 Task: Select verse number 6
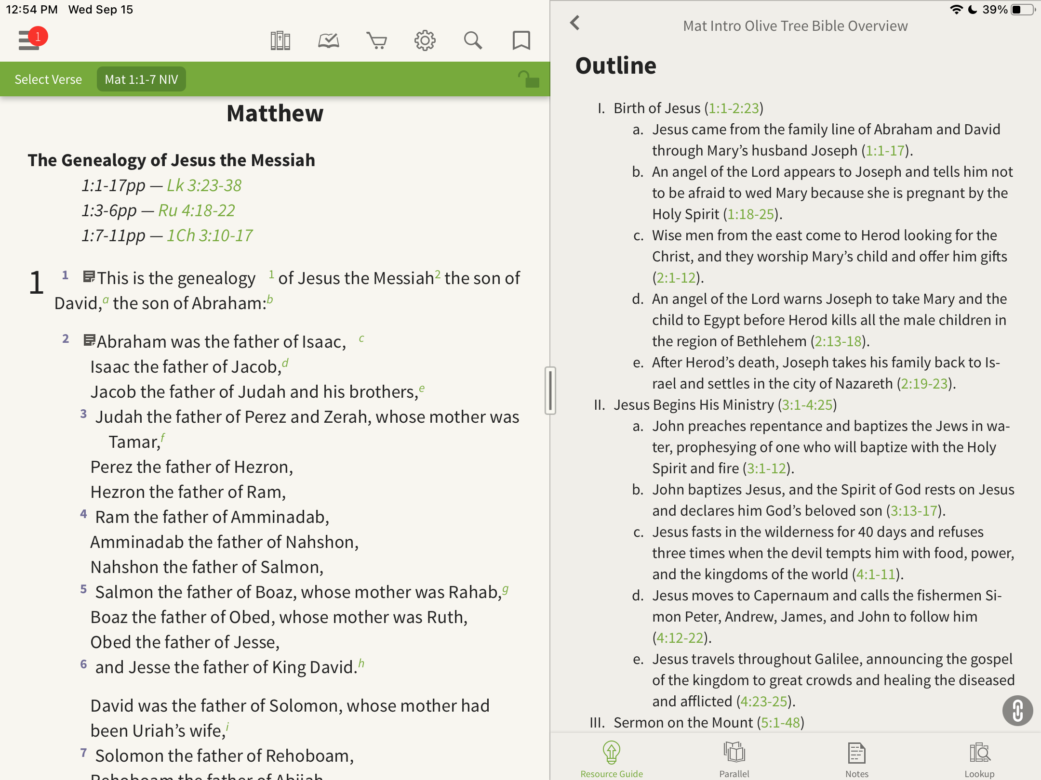(83, 664)
